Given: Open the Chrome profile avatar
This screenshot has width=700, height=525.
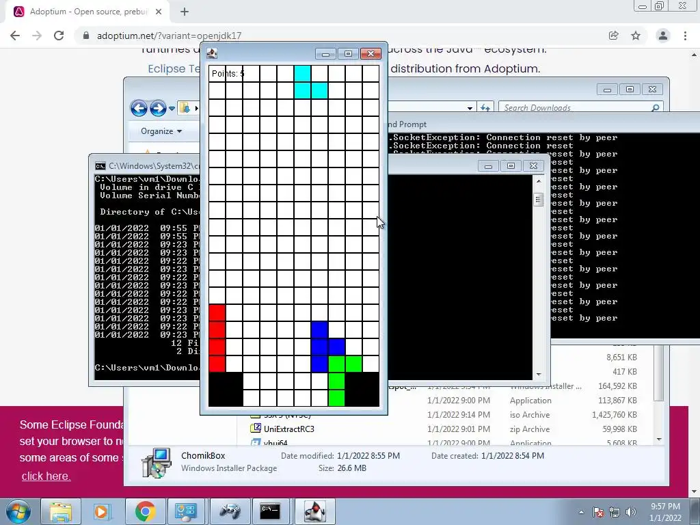Looking at the screenshot, I should [x=663, y=36].
